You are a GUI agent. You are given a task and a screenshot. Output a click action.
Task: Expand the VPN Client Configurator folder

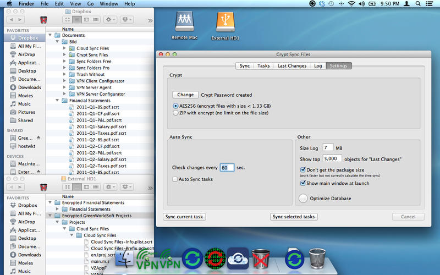point(64,81)
